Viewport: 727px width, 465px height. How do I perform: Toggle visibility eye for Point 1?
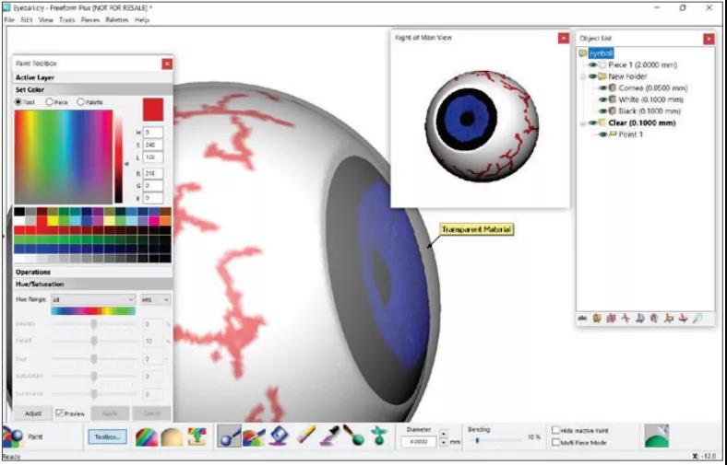pyautogui.click(x=603, y=134)
